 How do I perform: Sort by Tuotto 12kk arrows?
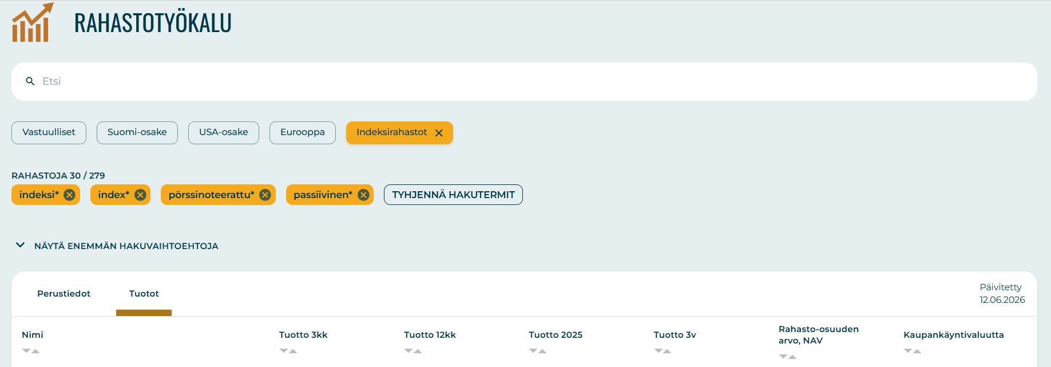point(413,351)
